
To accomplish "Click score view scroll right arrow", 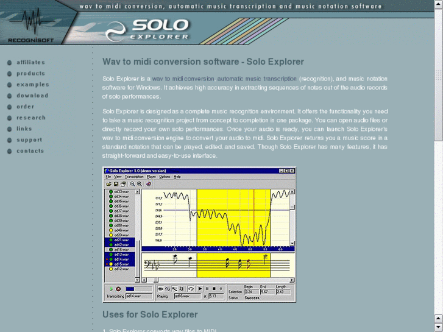I will tap(292, 280).
